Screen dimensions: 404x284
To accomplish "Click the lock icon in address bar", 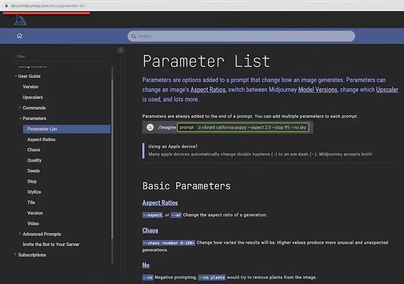I will coord(7,6).
